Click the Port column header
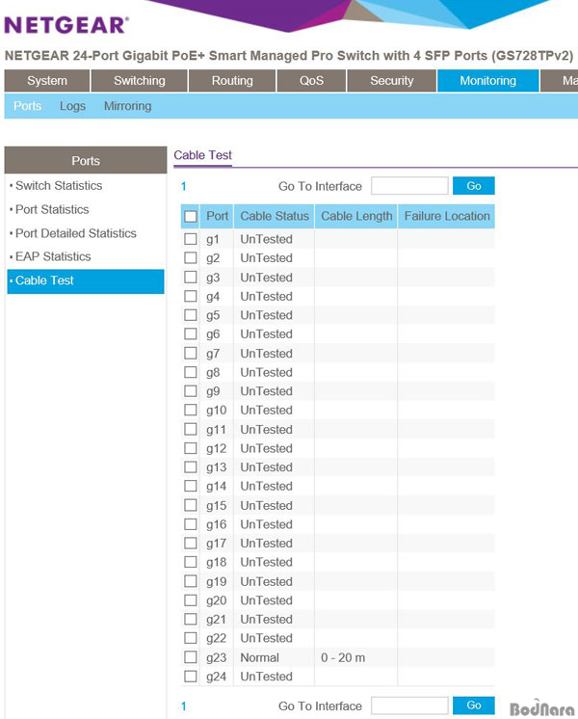The image size is (578, 719). click(217, 217)
